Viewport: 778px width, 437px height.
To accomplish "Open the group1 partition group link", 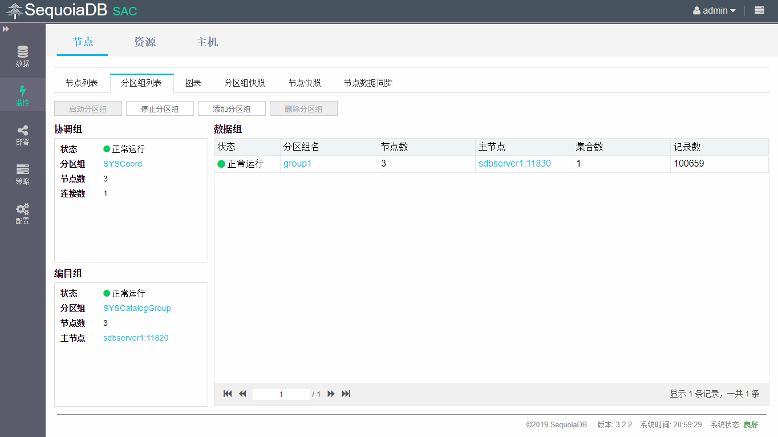I will click(298, 164).
